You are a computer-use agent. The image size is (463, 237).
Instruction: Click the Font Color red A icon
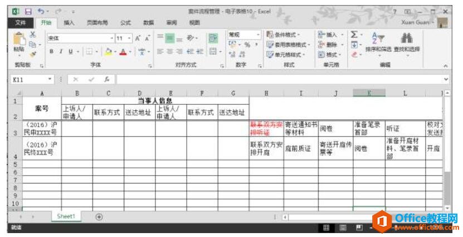coord(123,52)
